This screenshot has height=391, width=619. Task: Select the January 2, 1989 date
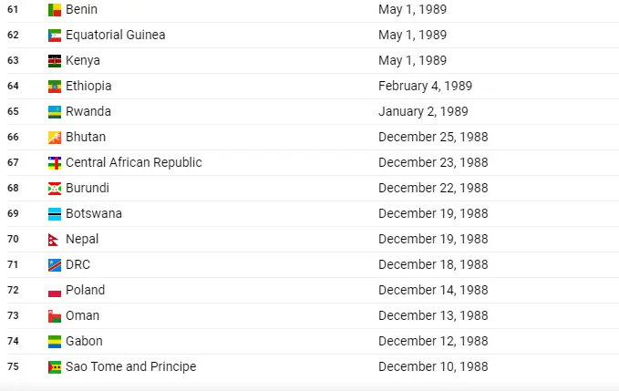[423, 111]
